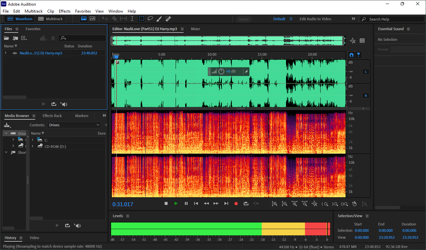
Task: Open the Window menu
Action: (x=116, y=11)
